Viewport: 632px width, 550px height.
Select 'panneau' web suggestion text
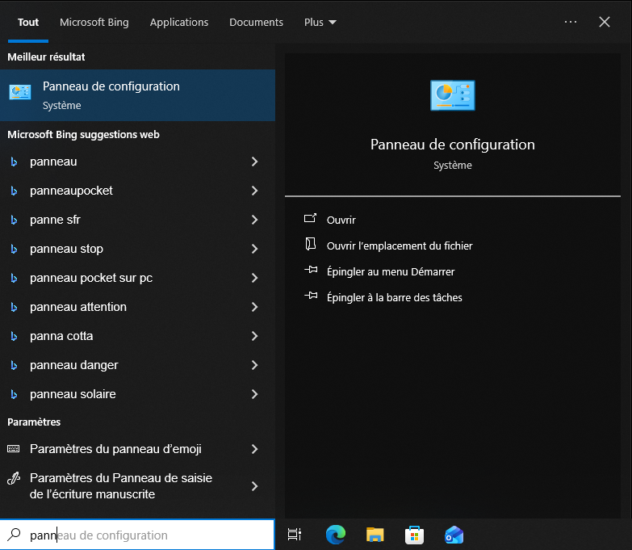coord(53,162)
